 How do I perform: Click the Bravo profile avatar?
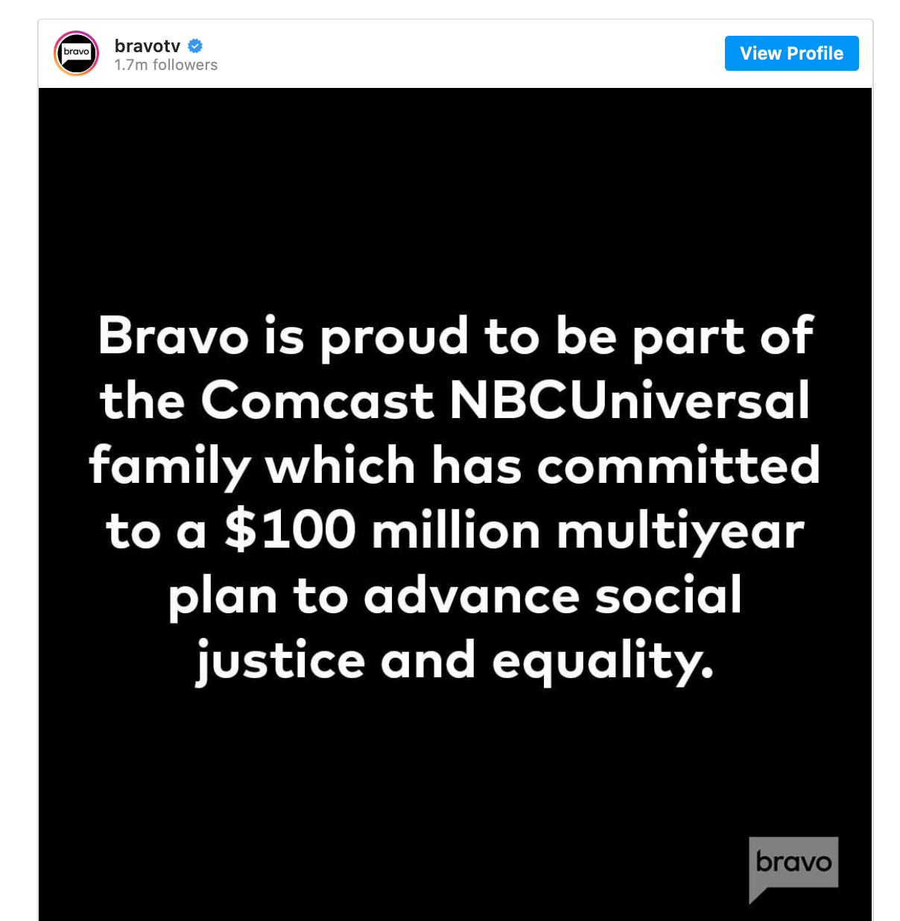(77, 53)
